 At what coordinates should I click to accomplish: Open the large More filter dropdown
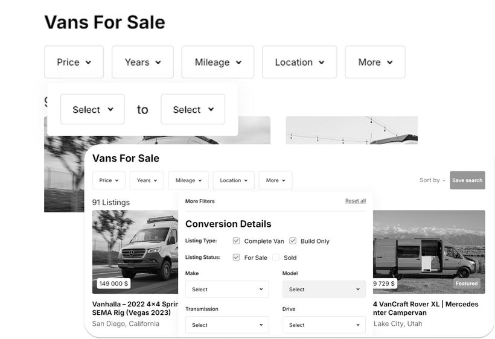click(x=375, y=62)
